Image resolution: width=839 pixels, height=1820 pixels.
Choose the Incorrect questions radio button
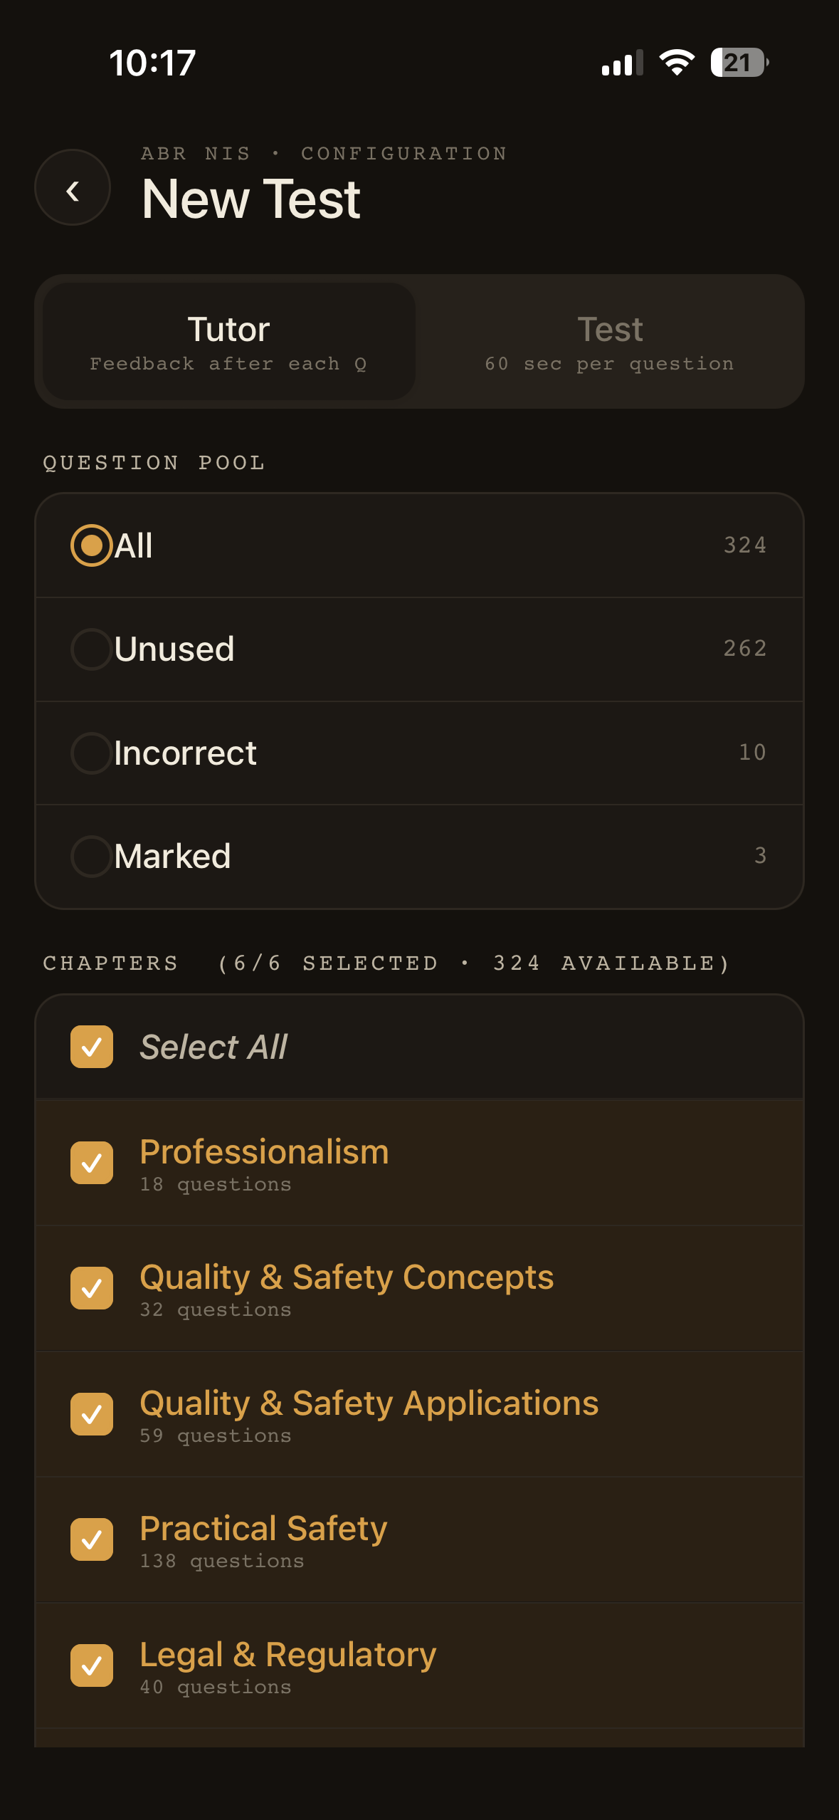(x=92, y=753)
